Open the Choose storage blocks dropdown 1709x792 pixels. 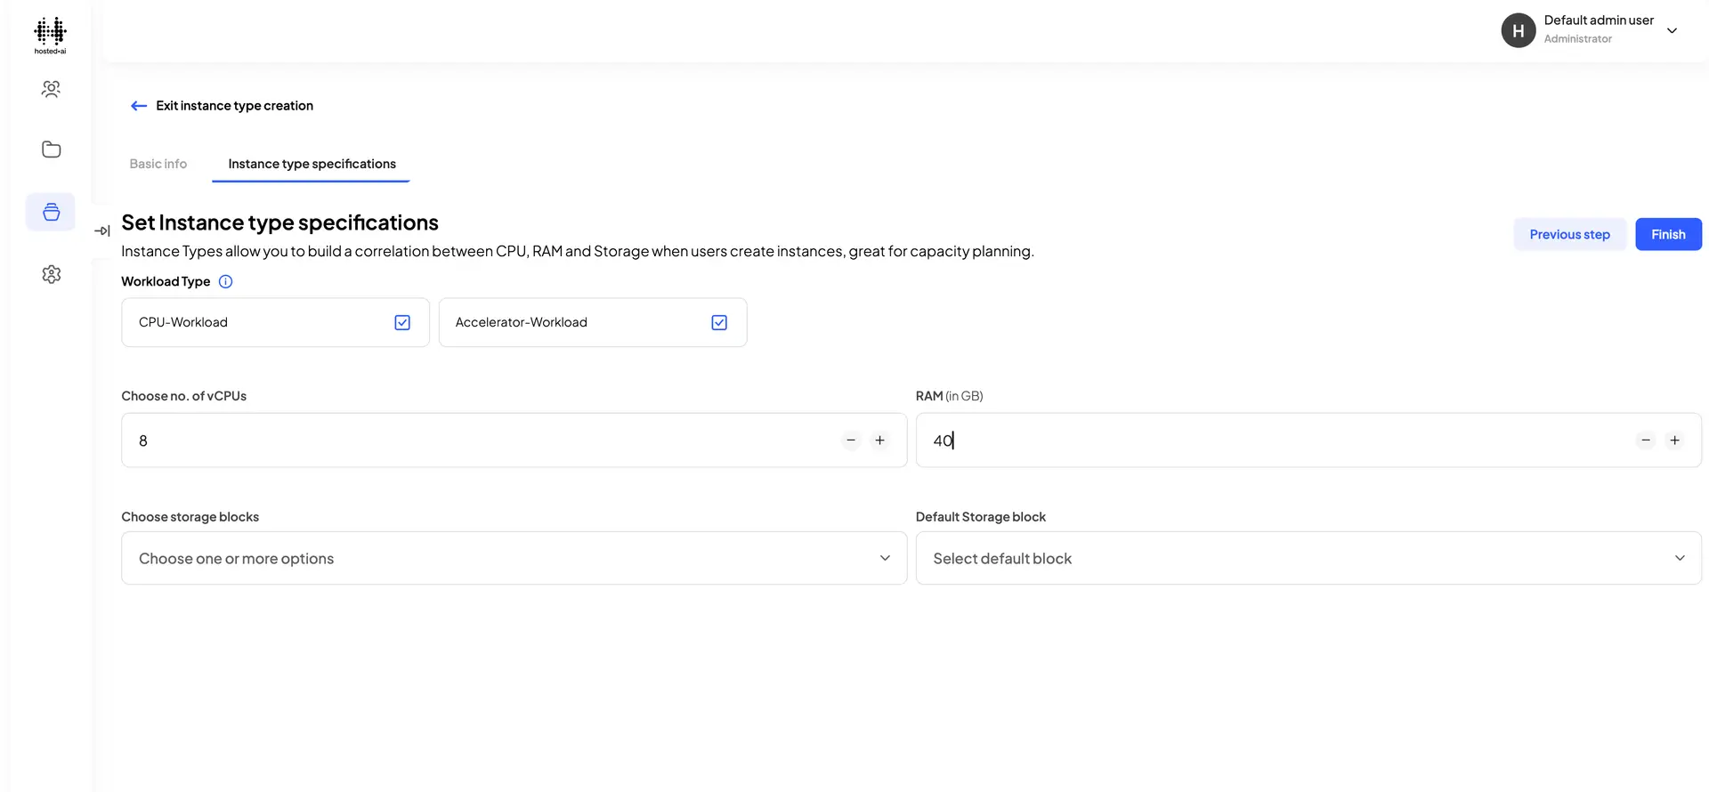click(x=514, y=558)
